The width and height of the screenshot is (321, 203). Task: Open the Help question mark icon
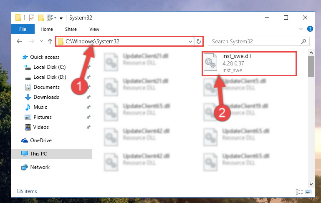310,29
